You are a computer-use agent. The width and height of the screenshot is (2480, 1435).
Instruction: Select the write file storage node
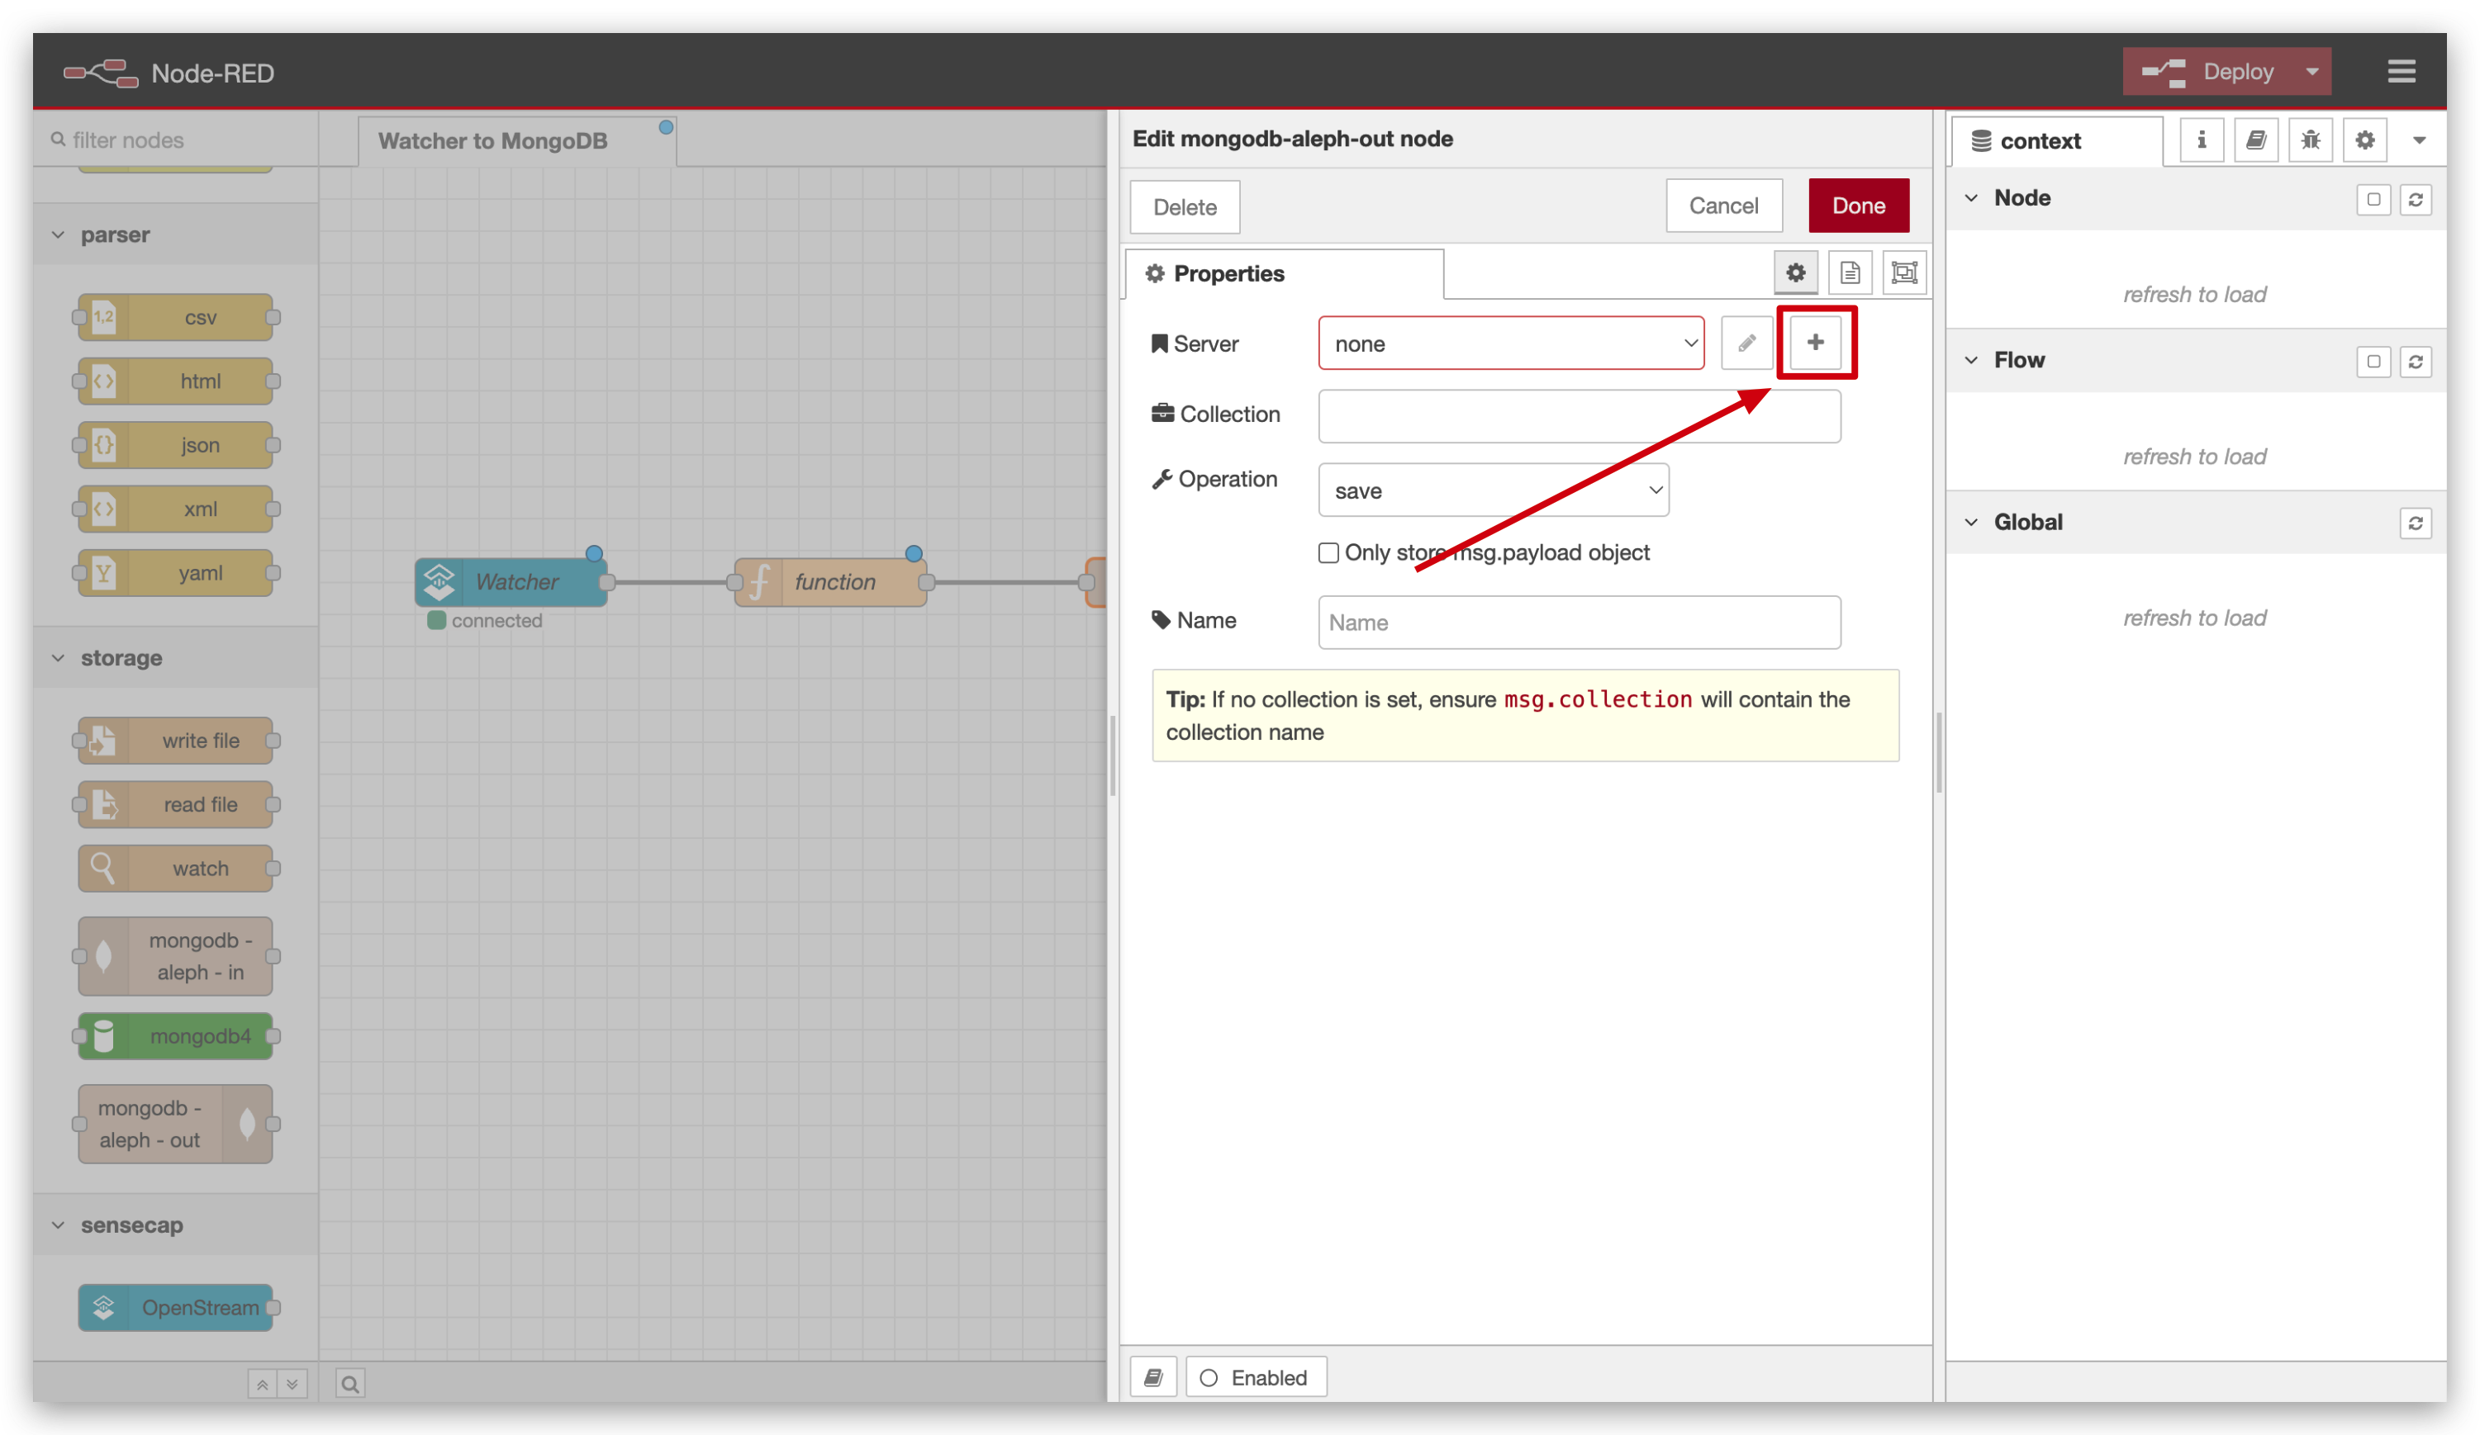[175, 741]
